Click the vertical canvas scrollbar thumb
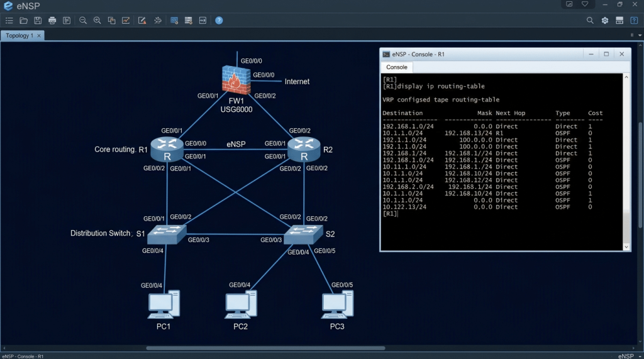This screenshot has height=359, width=644. coord(640,175)
